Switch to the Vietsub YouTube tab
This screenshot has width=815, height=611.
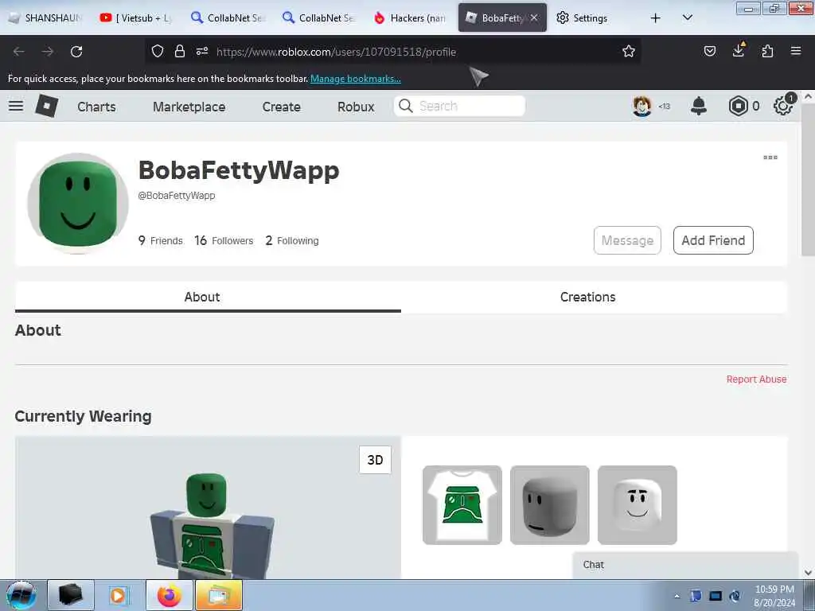click(x=136, y=18)
